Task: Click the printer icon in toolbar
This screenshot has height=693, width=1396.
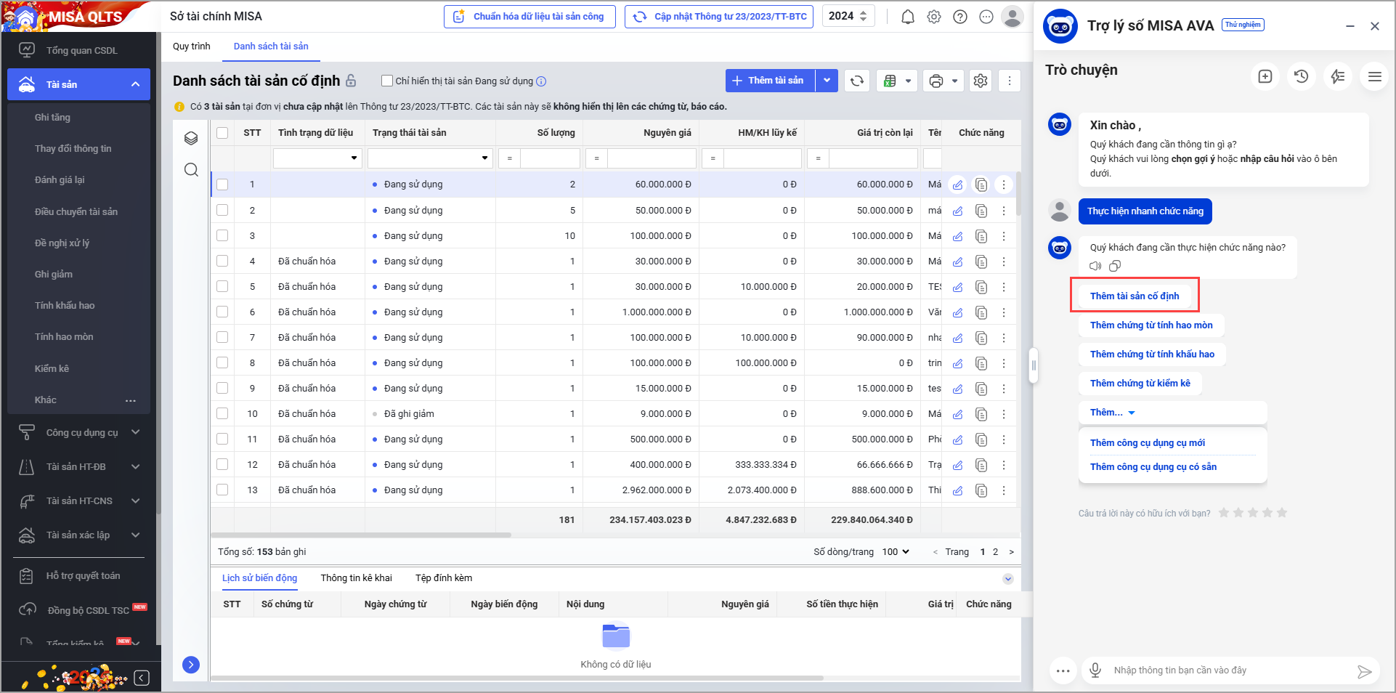Action: point(936,81)
